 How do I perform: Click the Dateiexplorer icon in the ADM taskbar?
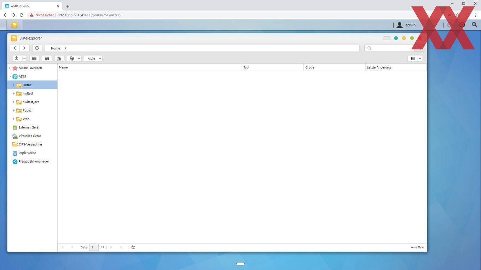(14, 25)
